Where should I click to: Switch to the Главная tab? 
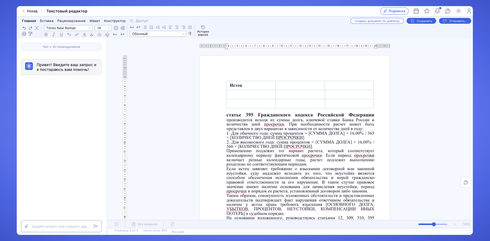[29, 21]
